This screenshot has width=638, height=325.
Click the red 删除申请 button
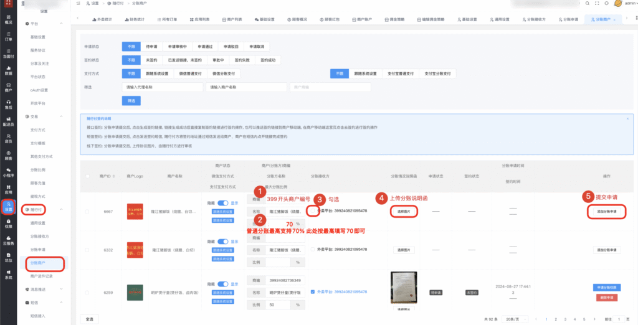(607, 298)
